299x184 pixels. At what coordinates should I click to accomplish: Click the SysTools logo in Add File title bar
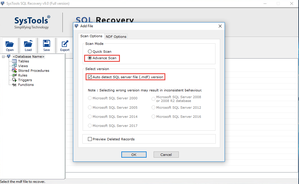tap(77, 26)
